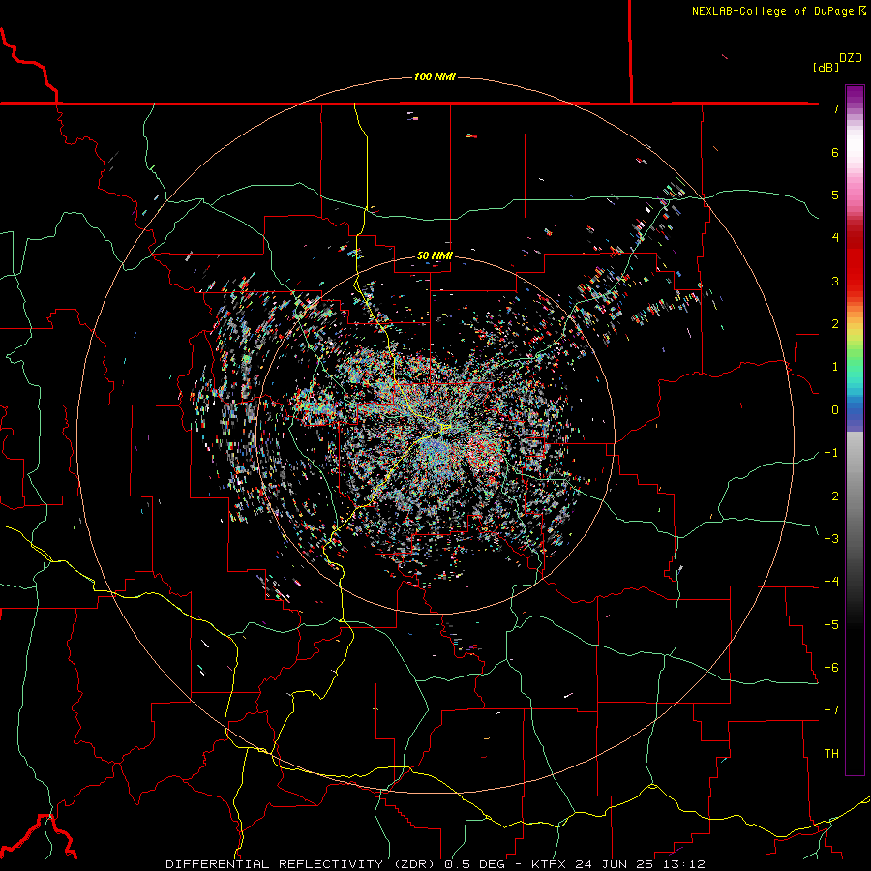Click the -2 value on the legend
871x871 pixels.
[x=831, y=496]
